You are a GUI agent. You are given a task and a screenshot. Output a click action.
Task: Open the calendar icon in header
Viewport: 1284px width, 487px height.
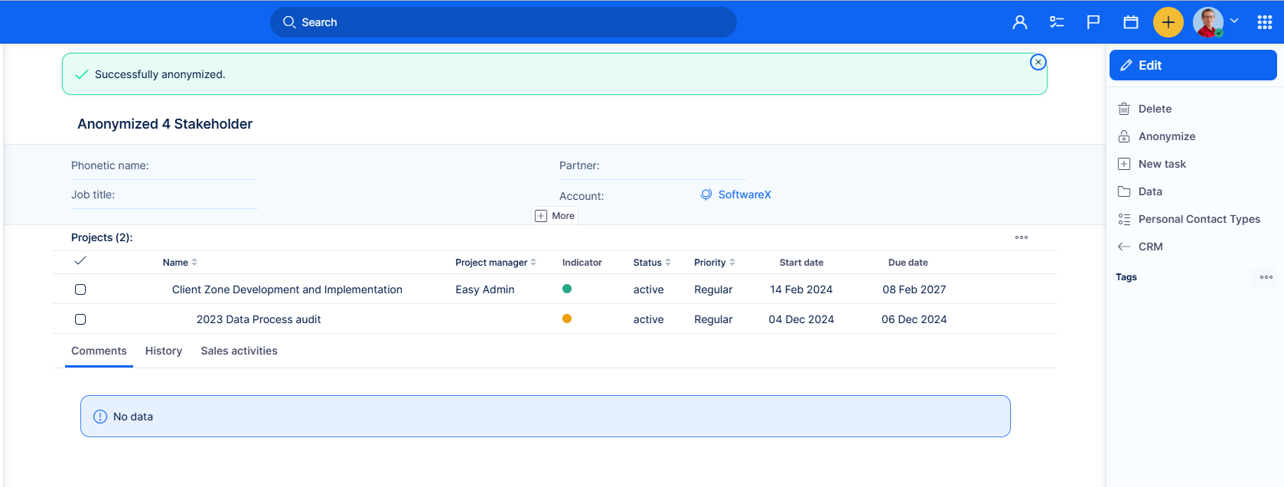[x=1130, y=22]
